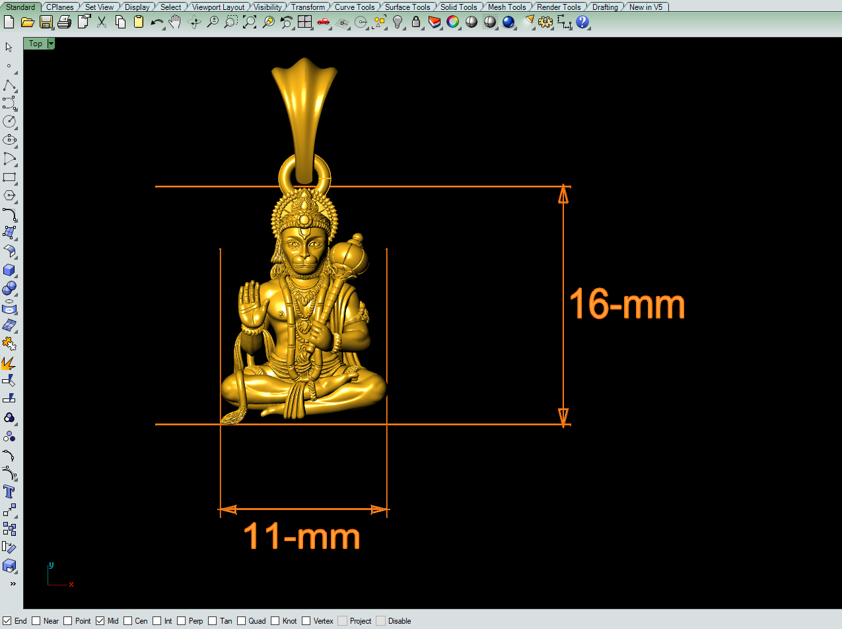
Task: Switch to the CPlanes tab
Action: click(59, 7)
